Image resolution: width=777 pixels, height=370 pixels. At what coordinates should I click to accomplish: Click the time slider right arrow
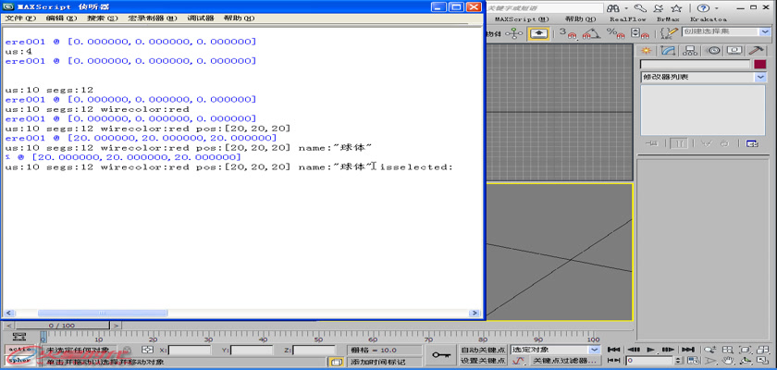click(116, 326)
